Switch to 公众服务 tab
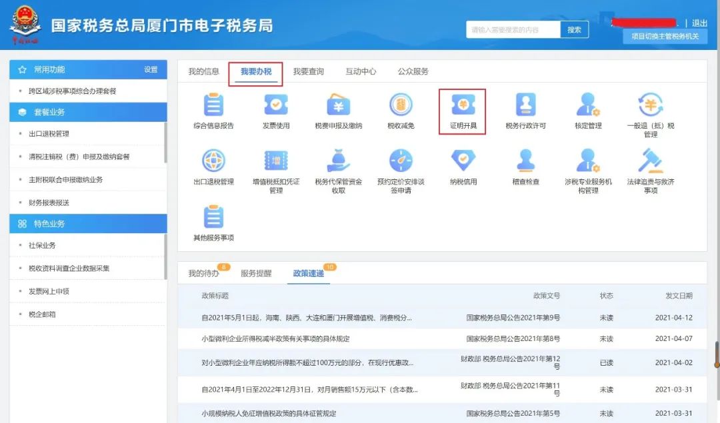720x423 pixels. point(413,71)
